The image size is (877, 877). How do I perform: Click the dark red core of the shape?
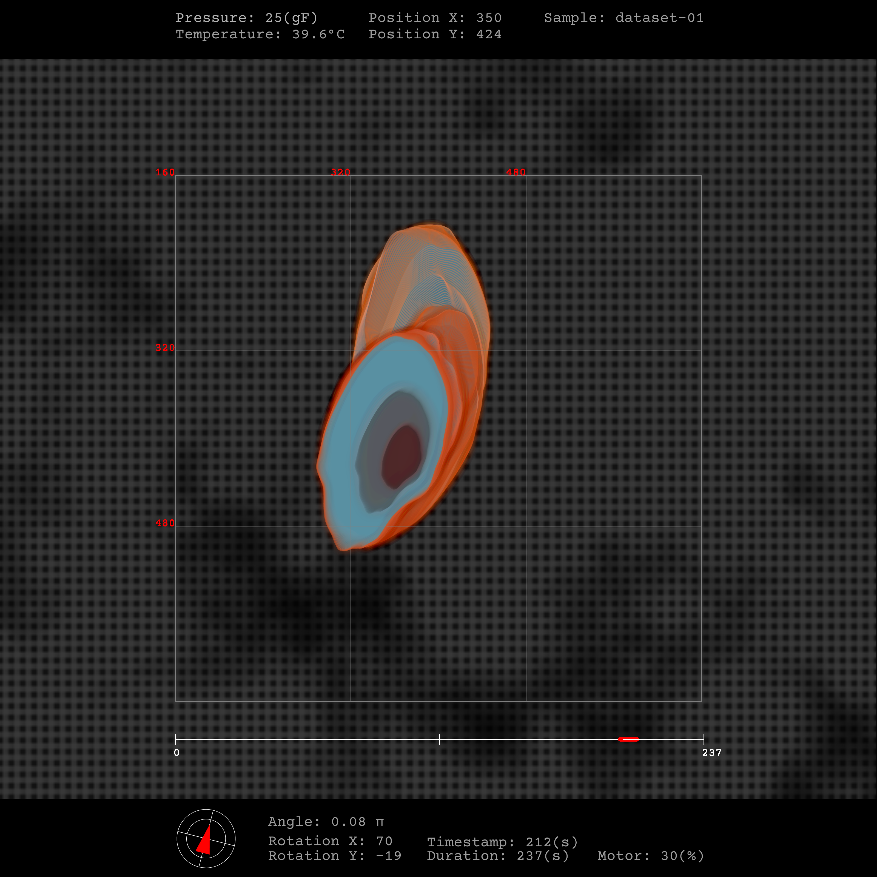(401, 456)
